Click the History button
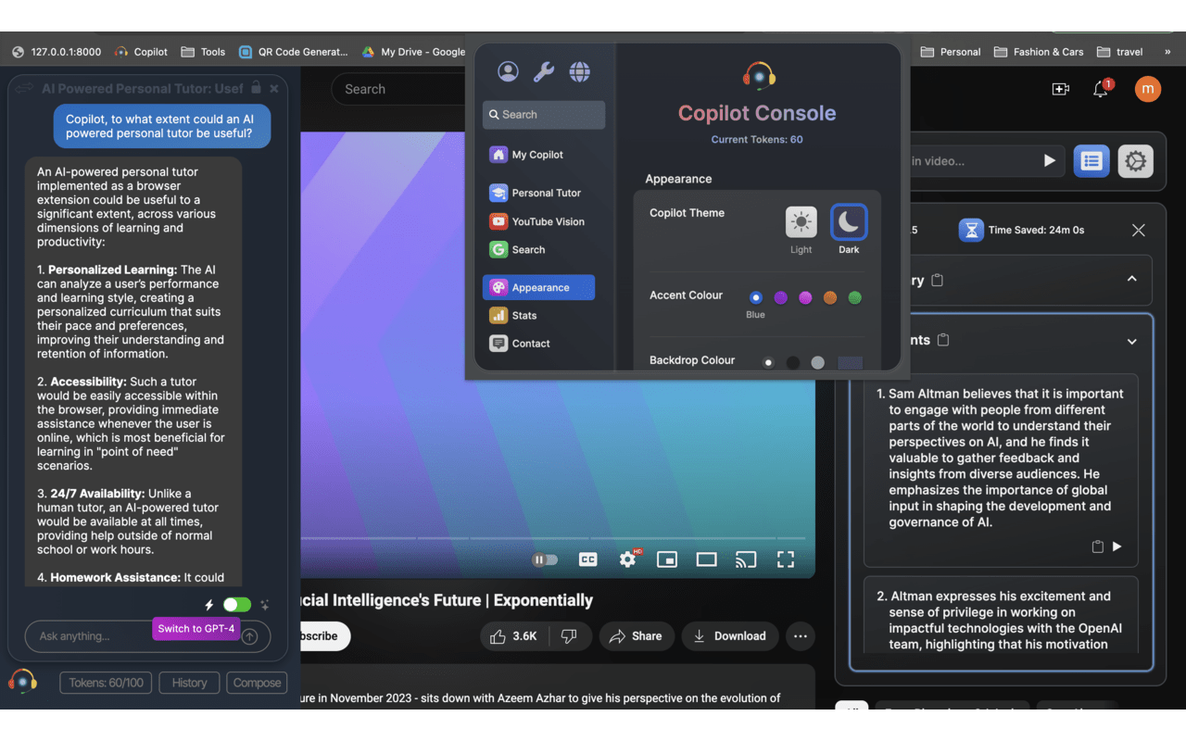The width and height of the screenshot is (1186, 741). (x=189, y=683)
